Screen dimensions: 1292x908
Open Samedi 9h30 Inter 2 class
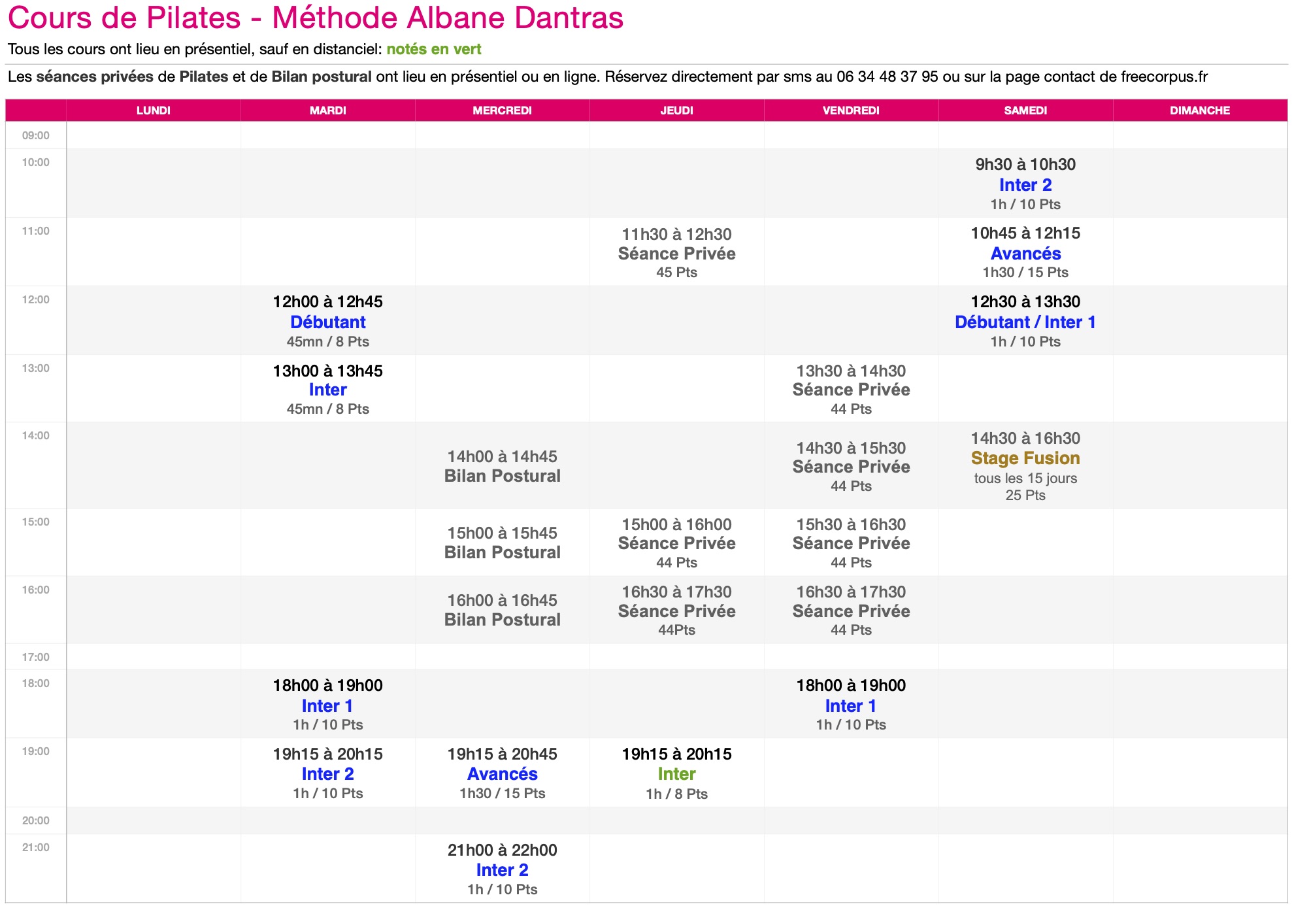click(1025, 184)
